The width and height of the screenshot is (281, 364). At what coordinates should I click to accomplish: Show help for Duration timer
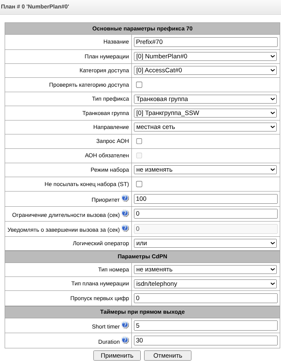(125, 340)
